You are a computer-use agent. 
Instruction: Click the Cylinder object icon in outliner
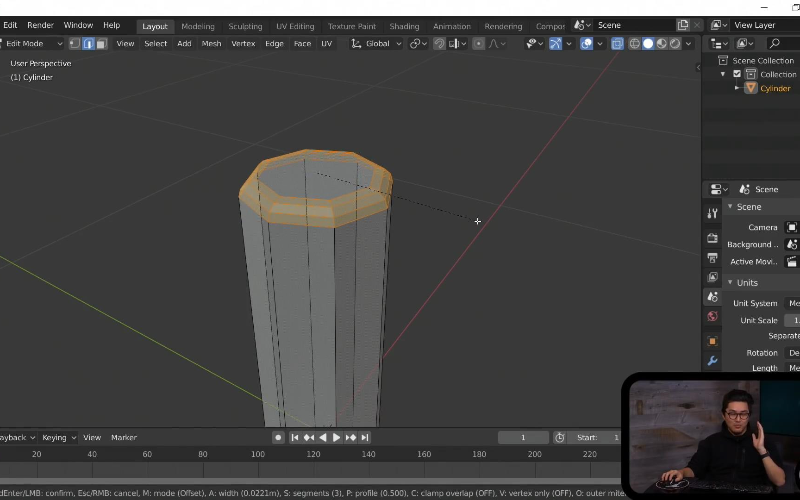(751, 88)
